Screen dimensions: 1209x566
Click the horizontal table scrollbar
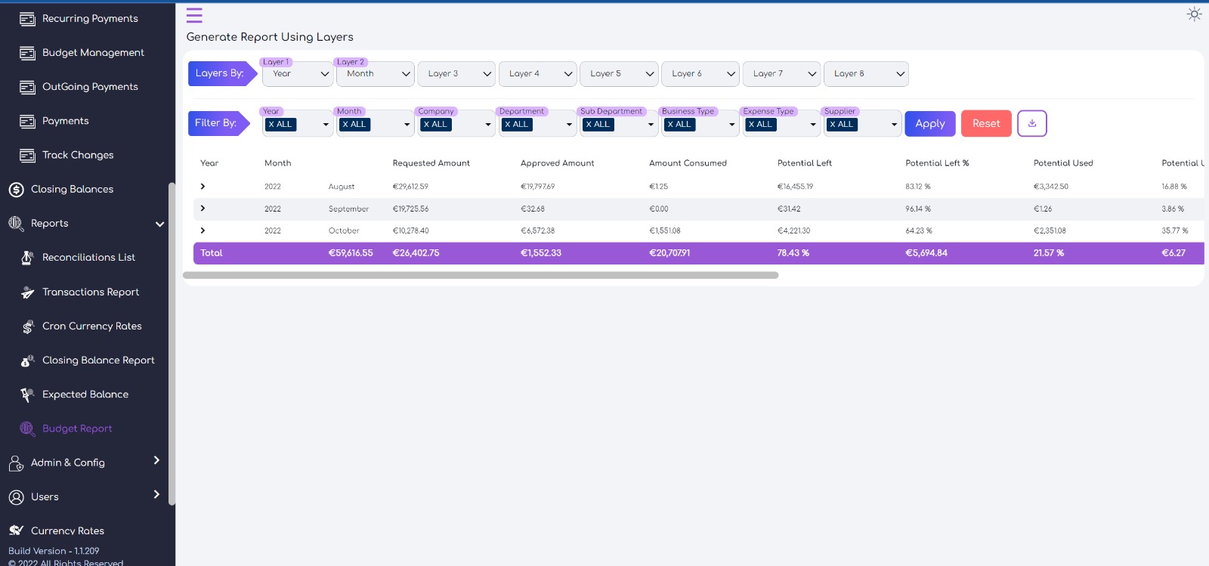[481, 276]
